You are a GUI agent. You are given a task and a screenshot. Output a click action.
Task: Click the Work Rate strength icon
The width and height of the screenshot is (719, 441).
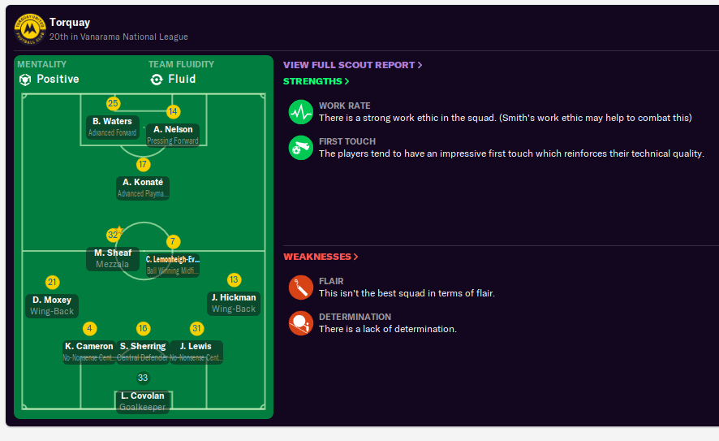coord(301,112)
